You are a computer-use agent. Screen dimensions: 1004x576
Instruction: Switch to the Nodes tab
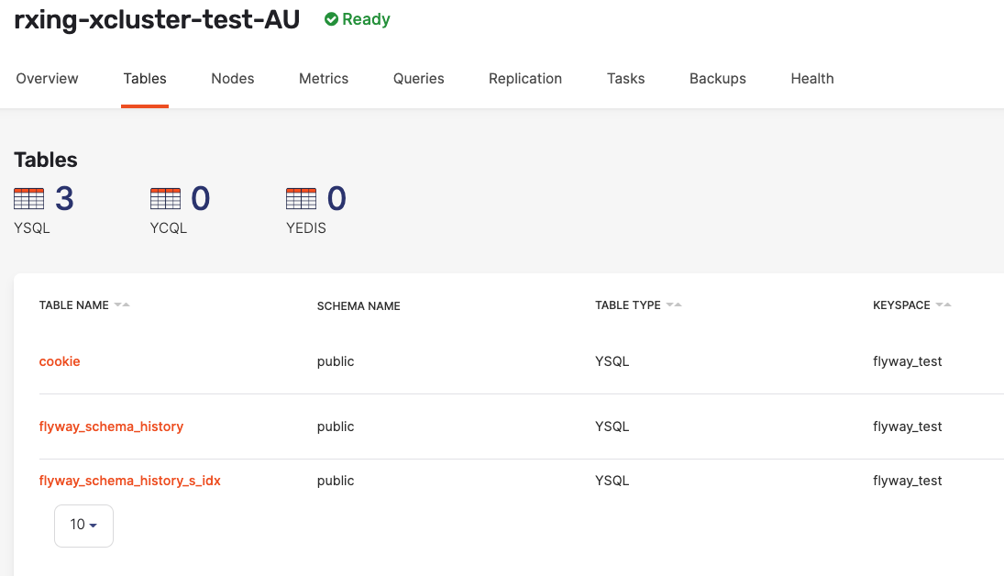pos(232,79)
